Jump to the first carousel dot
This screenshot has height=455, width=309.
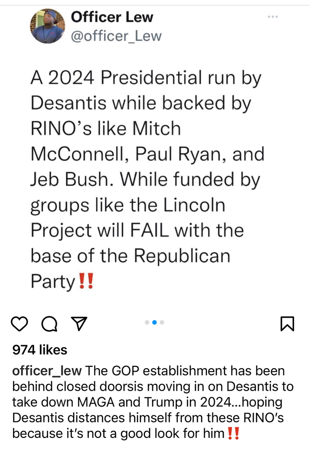(x=147, y=322)
